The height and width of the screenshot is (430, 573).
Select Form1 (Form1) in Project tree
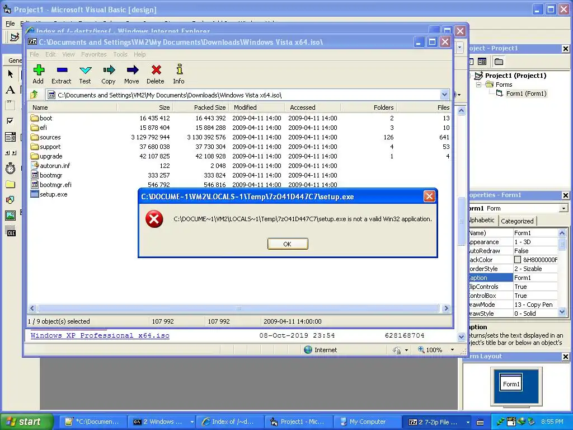(526, 94)
